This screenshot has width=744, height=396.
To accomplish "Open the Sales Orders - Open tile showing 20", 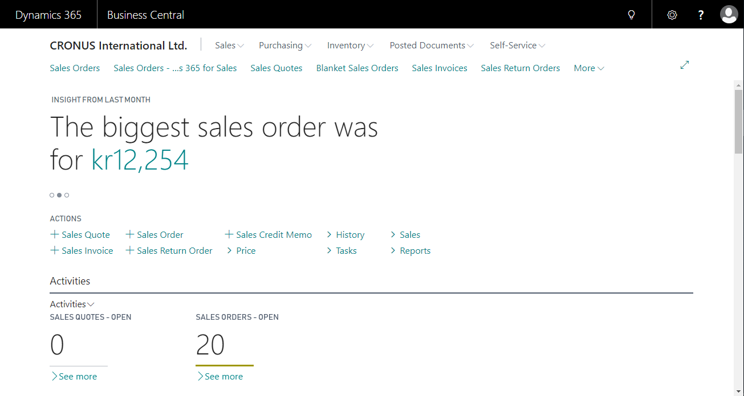I will pos(210,345).
